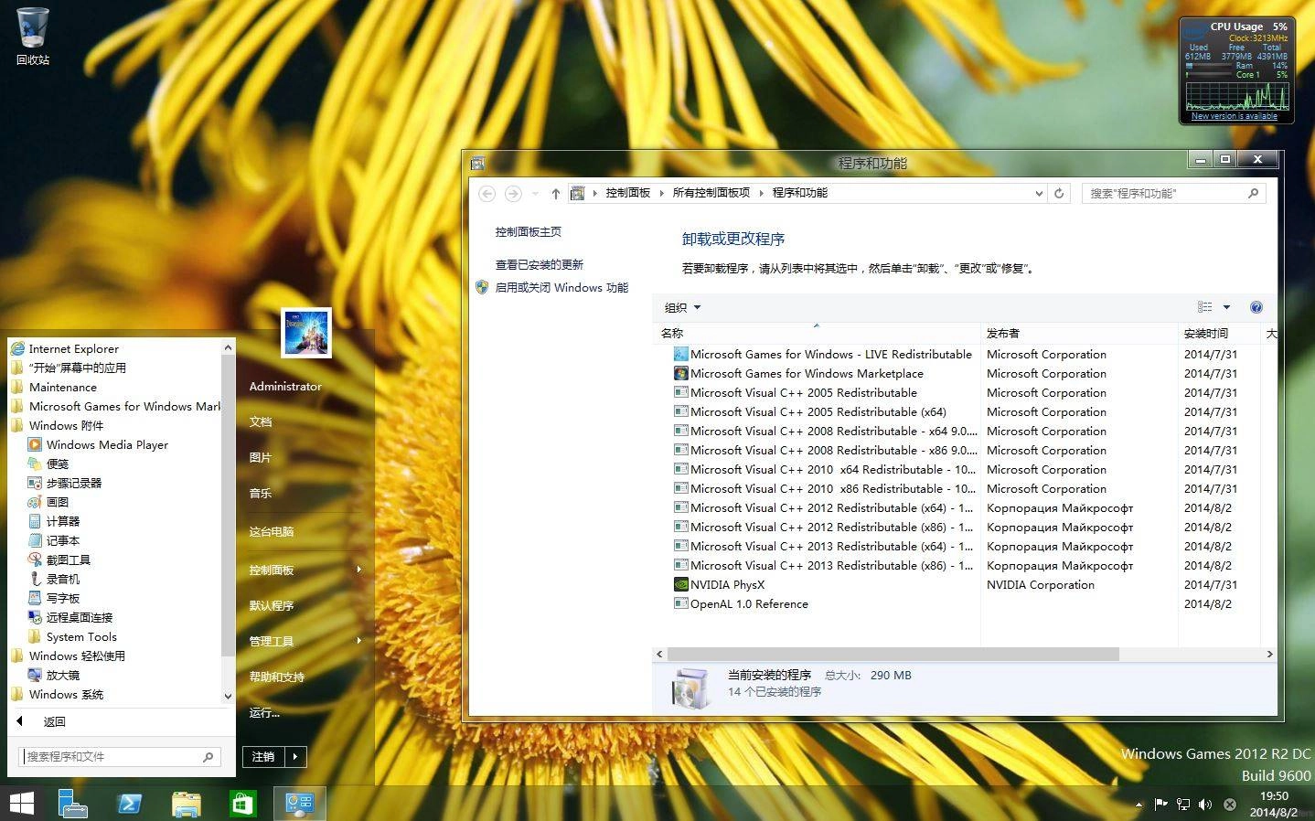Click the network tray icon
The width and height of the screenshot is (1315, 821).
pyautogui.click(x=1183, y=805)
